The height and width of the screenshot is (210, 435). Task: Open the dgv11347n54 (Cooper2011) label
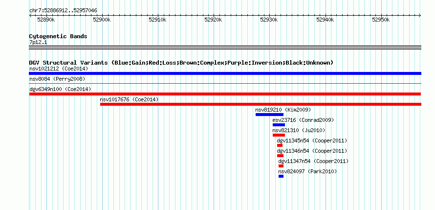313,162
